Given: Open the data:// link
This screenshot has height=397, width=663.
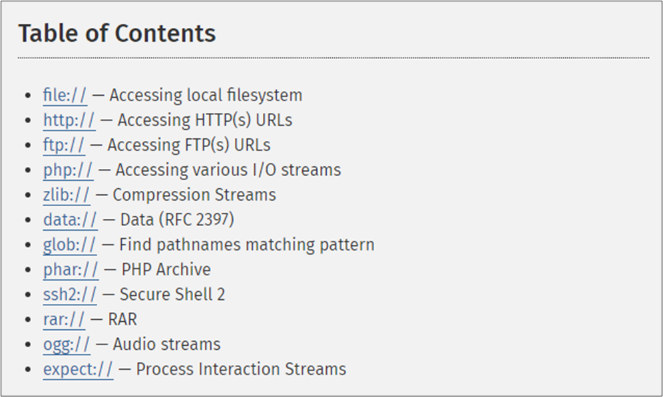Looking at the screenshot, I should coord(70,220).
